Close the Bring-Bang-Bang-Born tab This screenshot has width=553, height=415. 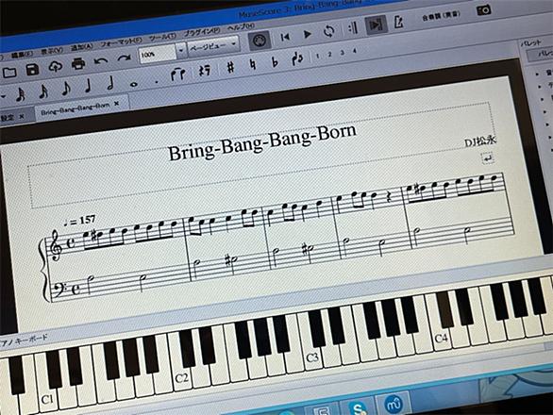pyautogui.click(x=117, y=104)
